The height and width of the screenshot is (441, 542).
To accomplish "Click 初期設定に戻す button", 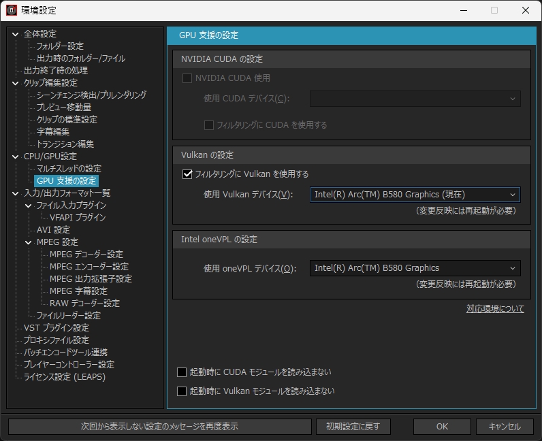I will [x=353, y=427].
